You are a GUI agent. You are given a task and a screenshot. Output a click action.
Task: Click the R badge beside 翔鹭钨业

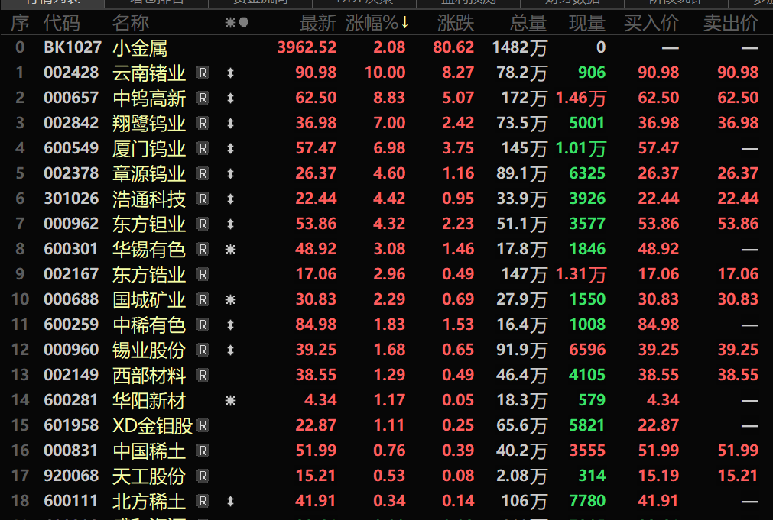pos(203,123)
